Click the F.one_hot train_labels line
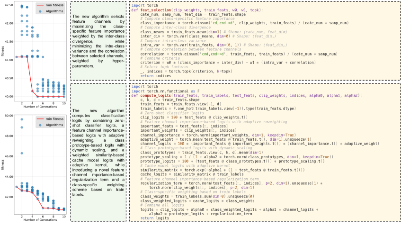This screenshot has width=401, height=227. (x=218, y=109)
